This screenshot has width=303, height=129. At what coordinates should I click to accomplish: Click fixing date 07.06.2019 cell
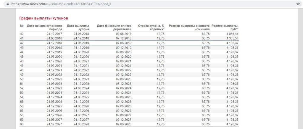coord(124,43)
